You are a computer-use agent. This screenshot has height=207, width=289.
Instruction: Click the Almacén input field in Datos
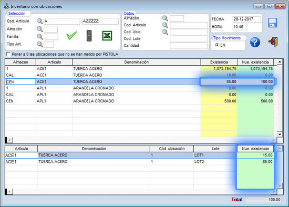pos(177,18)
